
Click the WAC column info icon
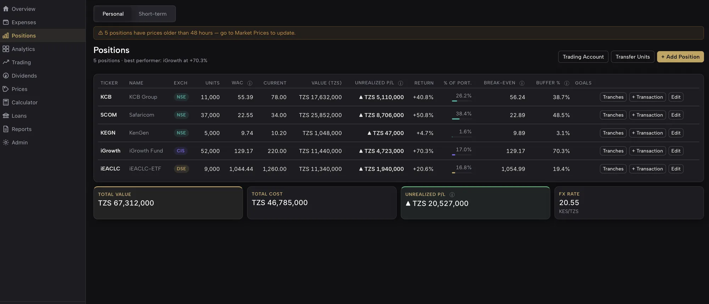coord(250,83)
